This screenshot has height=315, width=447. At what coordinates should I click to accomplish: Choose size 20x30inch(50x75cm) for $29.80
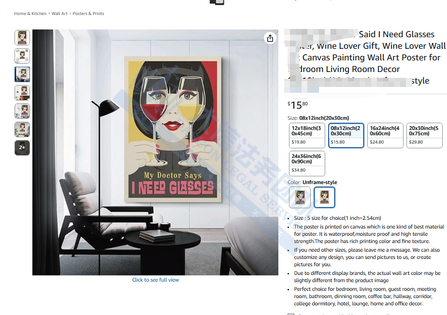pyautogui.click(x=424, y=135)
